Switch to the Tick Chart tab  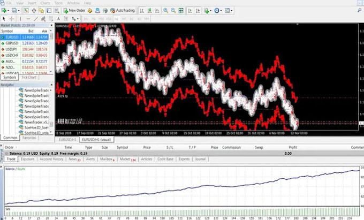(x=29, y=77)
